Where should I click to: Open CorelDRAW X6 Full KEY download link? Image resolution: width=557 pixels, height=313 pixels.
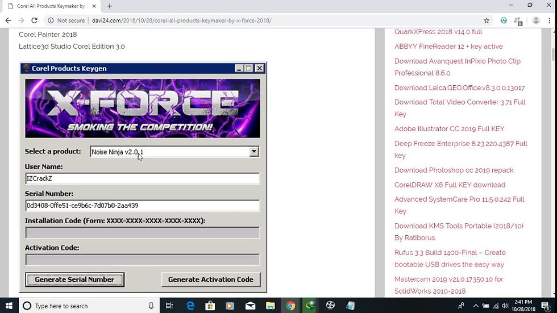tap(450, 185)
